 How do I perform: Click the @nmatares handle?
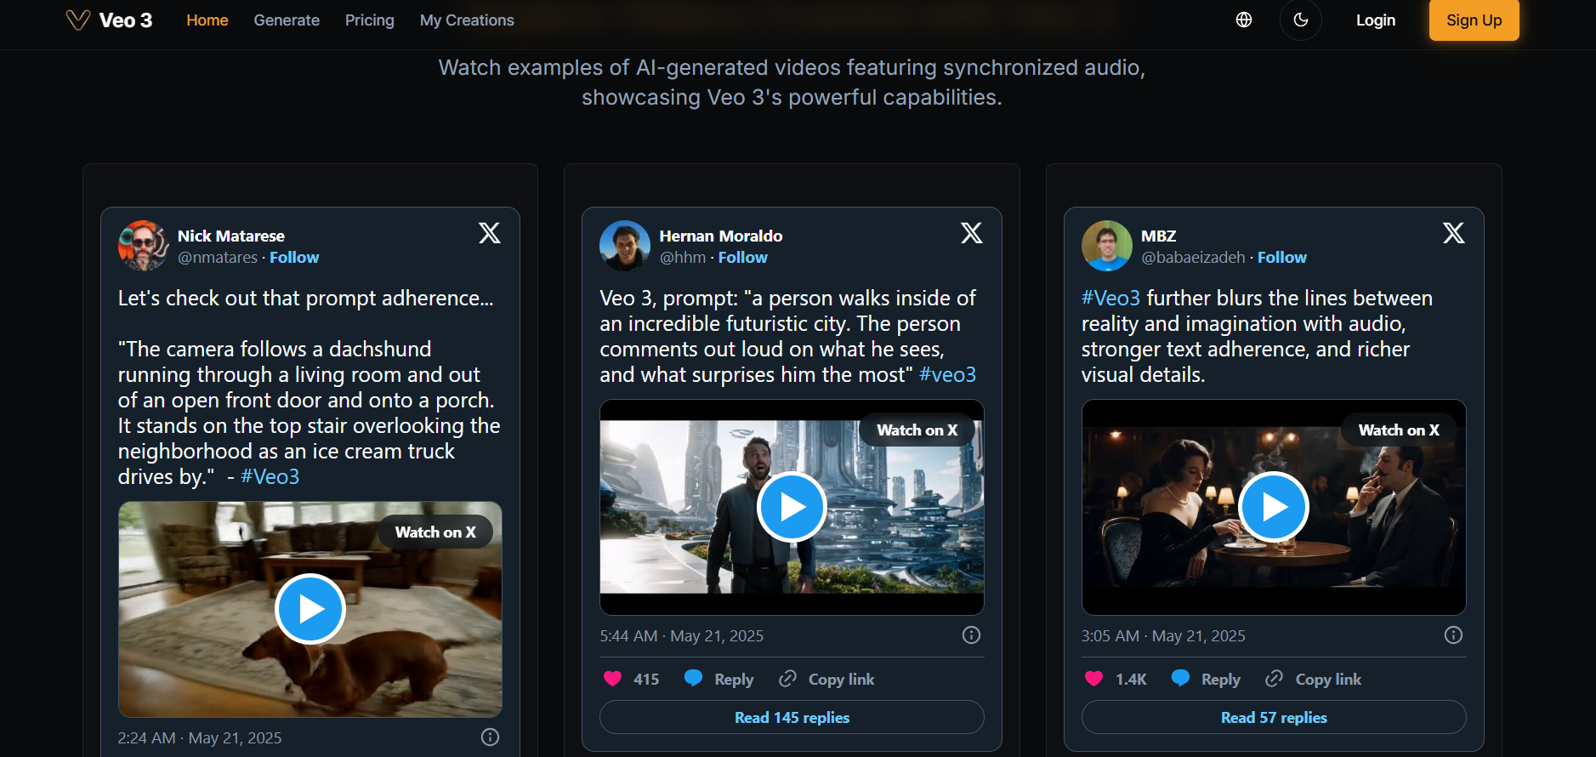218,257
